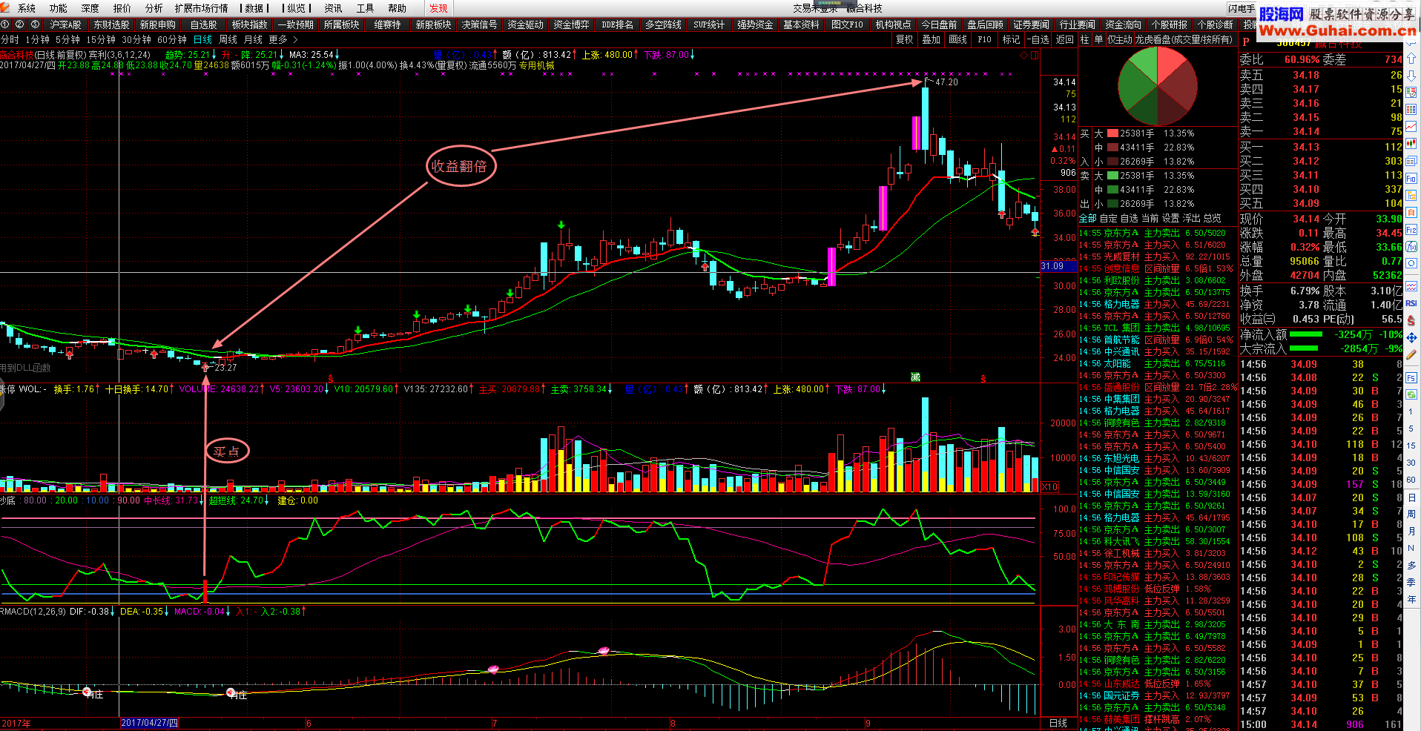Screen dimensions: 1421x731
Task: Select the 60-minute period sidebar icon
Action: point(1411,480)
